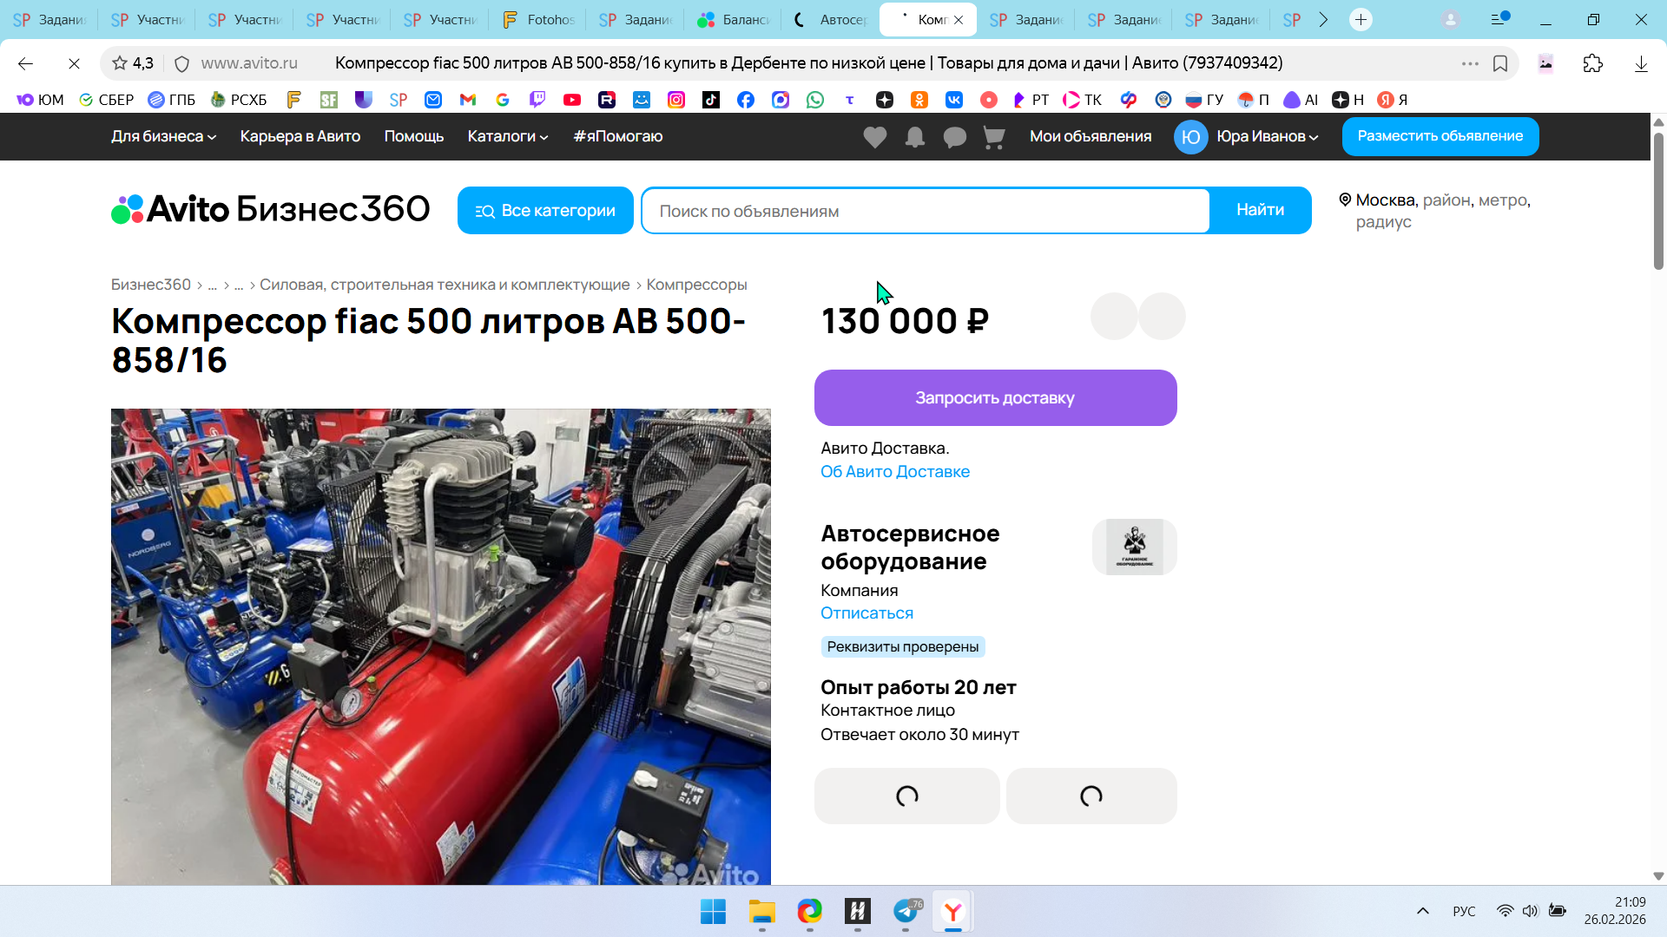
Task: Switch to the Fotohos browser tab
Action: (538, 19)
